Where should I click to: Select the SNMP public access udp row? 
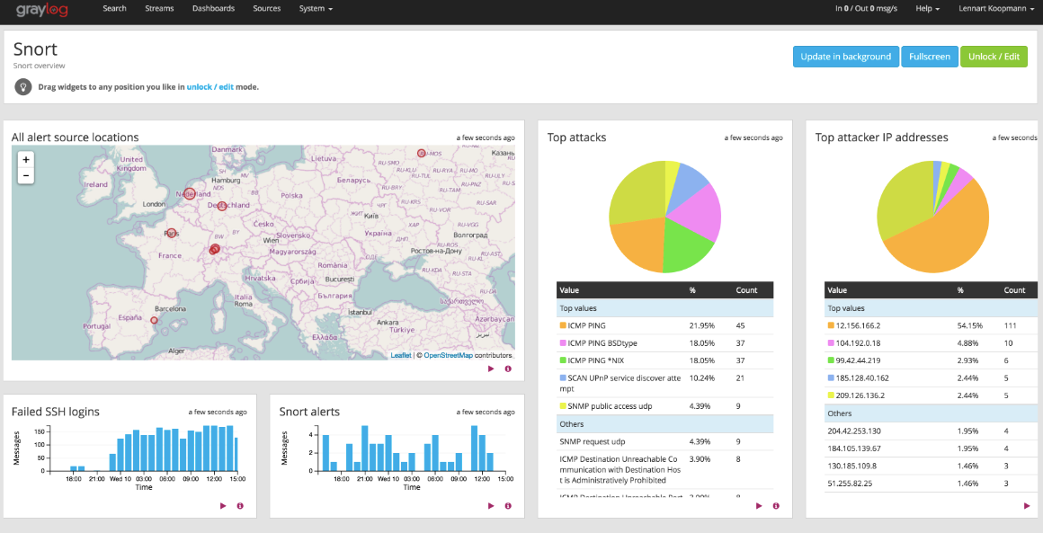coord(665,406)
